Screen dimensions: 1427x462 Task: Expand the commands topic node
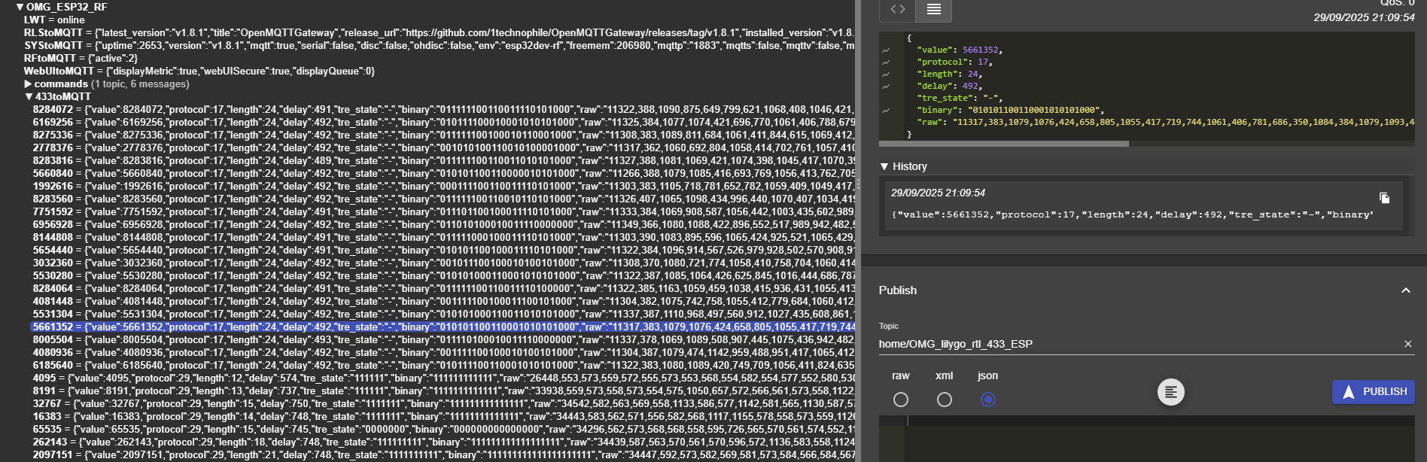(x=29, y=84)
